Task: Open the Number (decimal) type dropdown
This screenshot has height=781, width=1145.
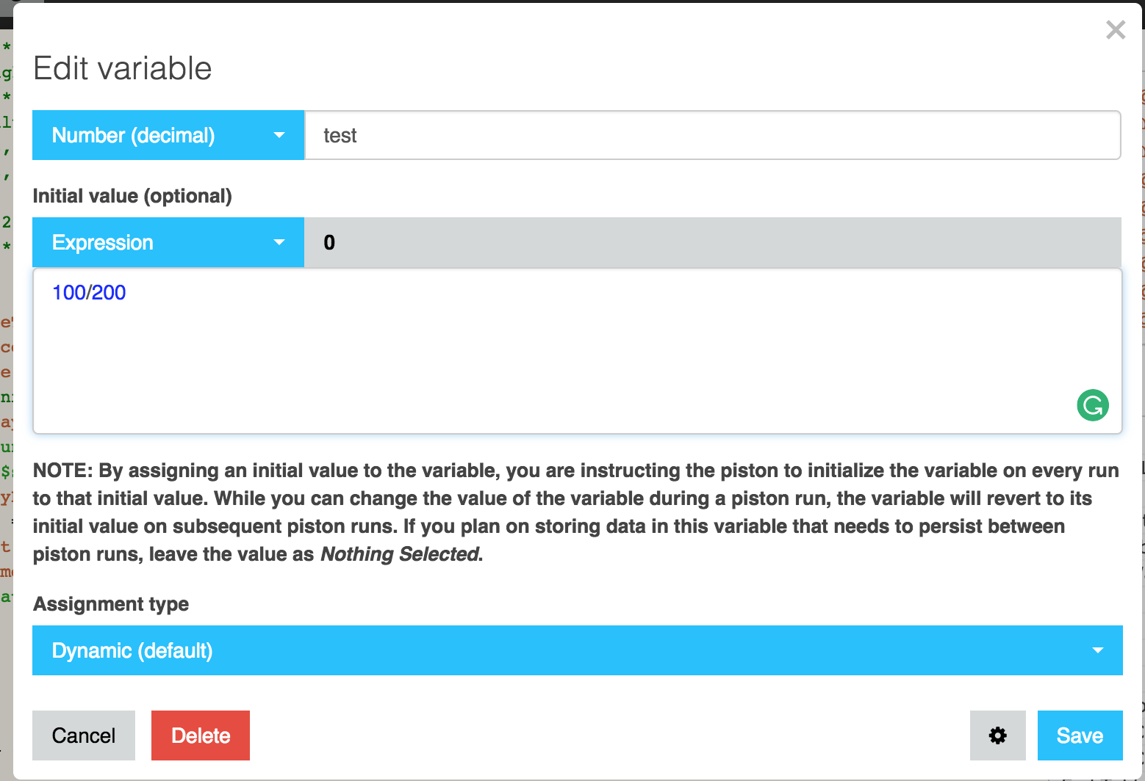Action: (x=168, y=135)
